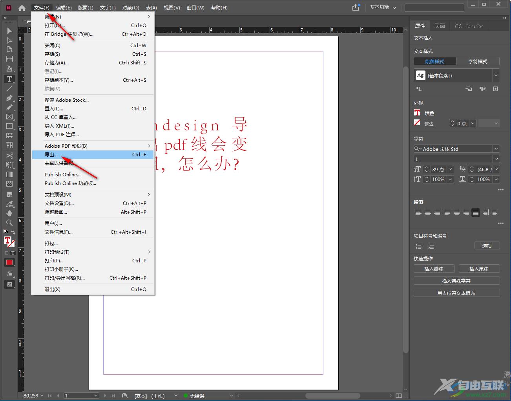The image size is (511, 401).
Task: Switch to 页面 tab
Action: point(440,26)
